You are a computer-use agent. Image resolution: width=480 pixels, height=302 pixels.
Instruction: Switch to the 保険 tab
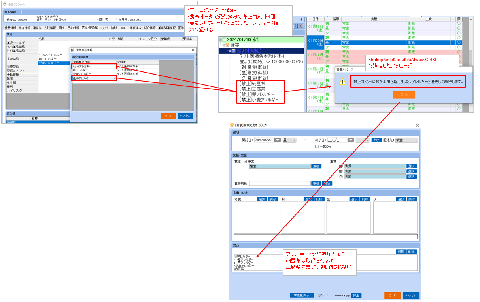tap(61, 28)
